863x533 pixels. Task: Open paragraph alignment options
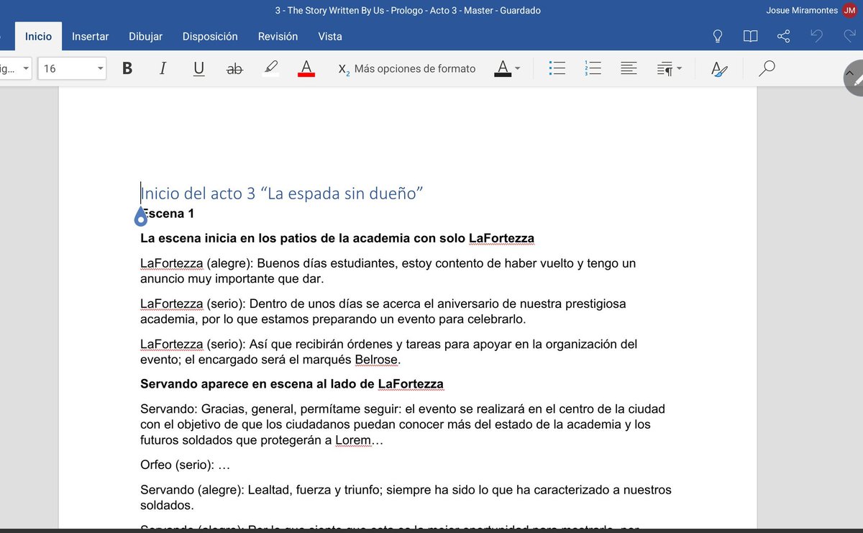pyautogui.click(x=629, y=68)
